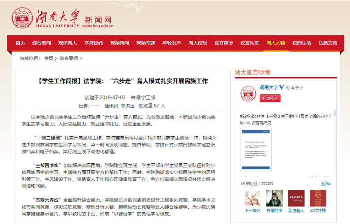This screenshot has width=350, height=224.
Task: Open 校友动态 in the navigation bar
Action: click(x=250, y=43)
